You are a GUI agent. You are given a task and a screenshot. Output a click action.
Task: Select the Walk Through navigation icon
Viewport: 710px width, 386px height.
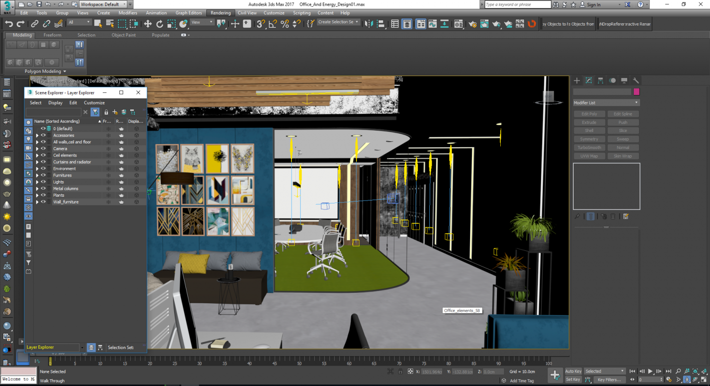[687, 379]
